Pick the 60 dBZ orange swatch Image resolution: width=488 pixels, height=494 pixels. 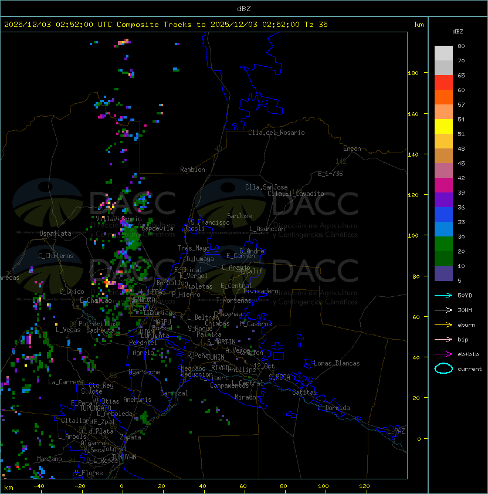pos(443,97)
